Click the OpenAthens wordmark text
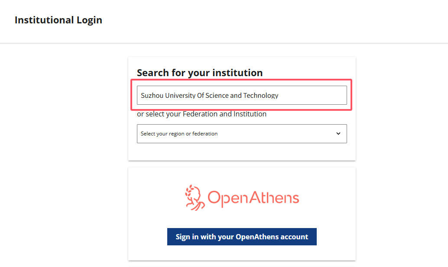Screen dimensions: 448x267 coord(253,198)
